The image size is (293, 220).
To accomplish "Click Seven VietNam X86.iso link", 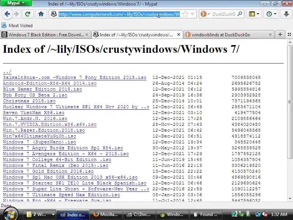I will point(34,113).
